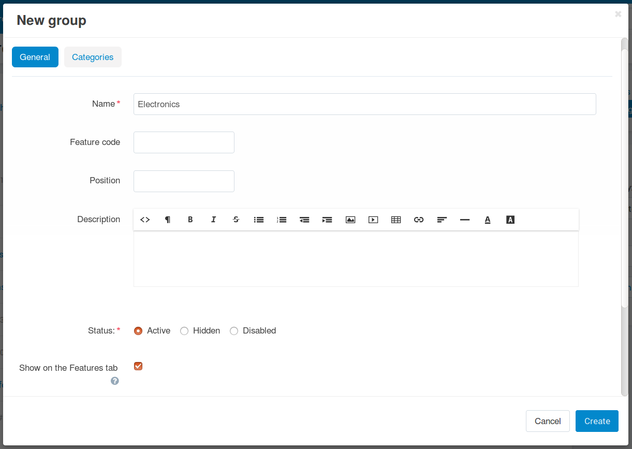
Task: Apply strikethrough formatting in editor
Action: (x=236, y=220)
